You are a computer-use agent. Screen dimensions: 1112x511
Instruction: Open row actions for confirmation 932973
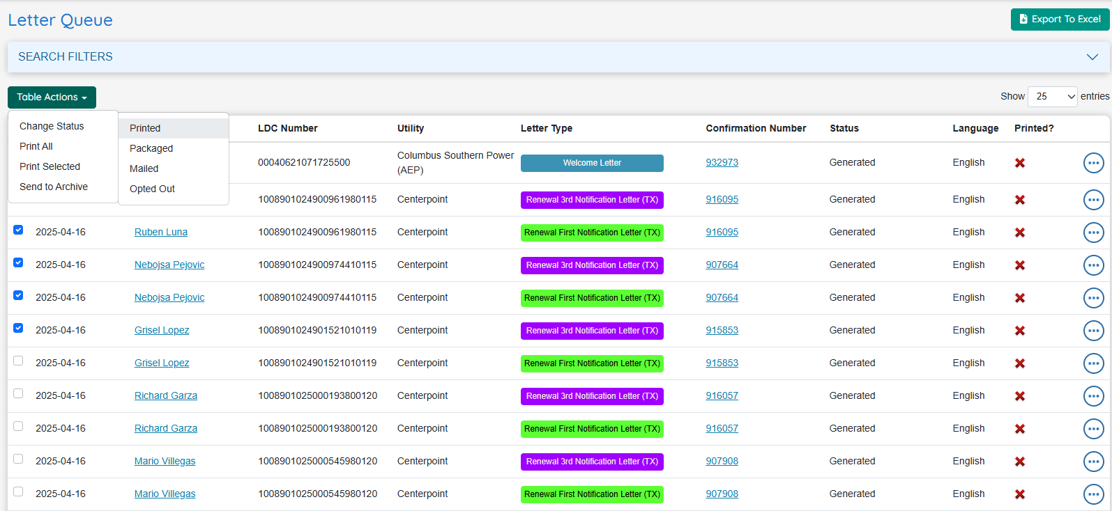click(x=1093, y=163)
